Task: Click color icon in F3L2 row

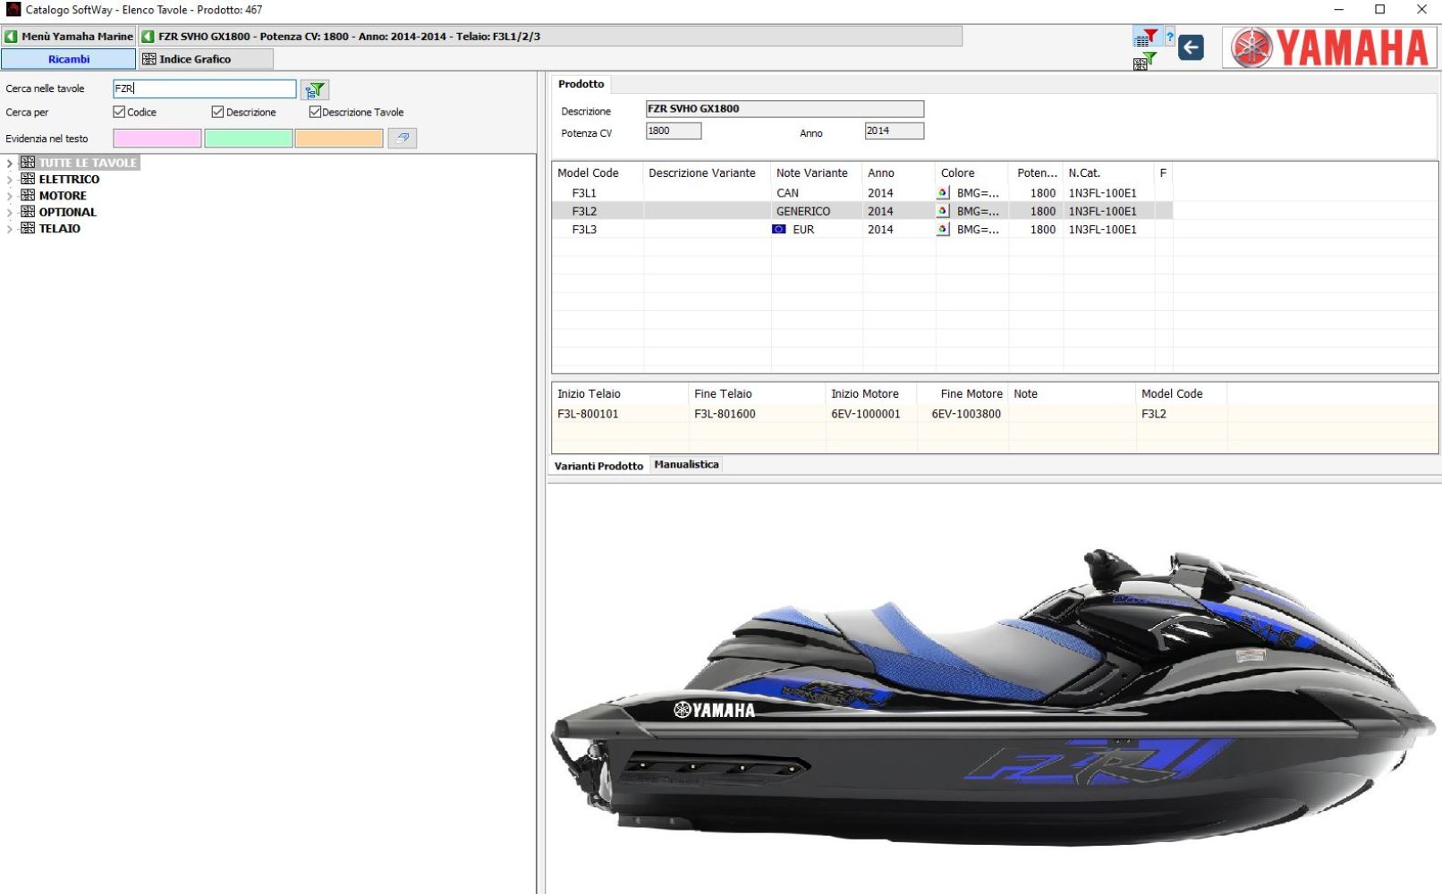Action: point(943,211)
